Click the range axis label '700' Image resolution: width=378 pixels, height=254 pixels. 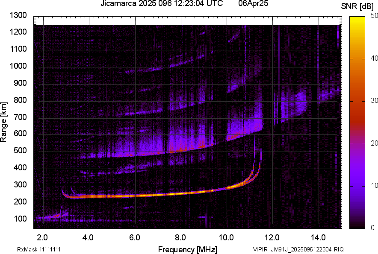pyautogui.click(x=20, y=117)
